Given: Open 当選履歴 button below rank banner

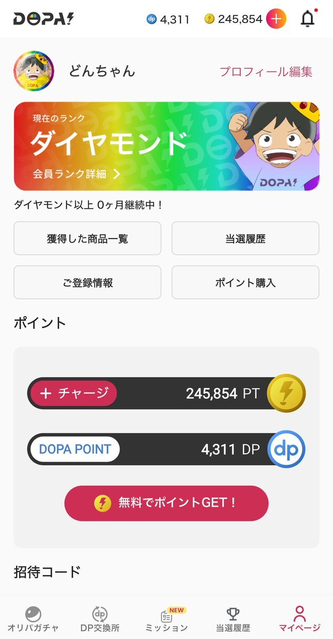Looking at the screenshot, I should (245, 239).
